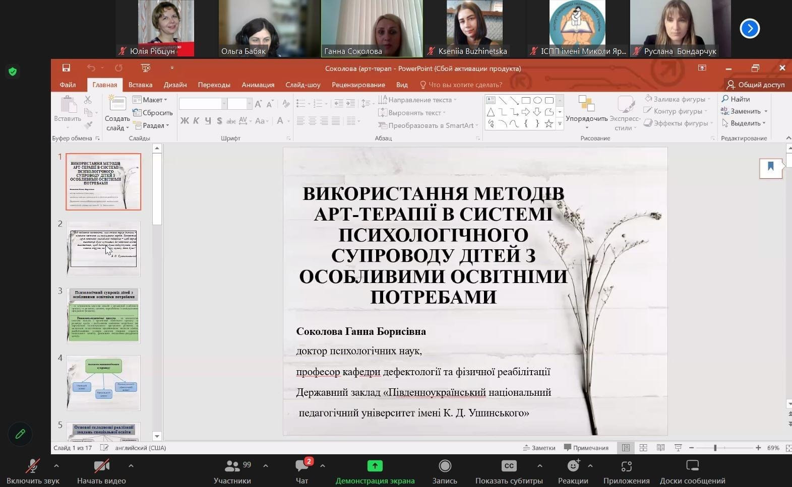792x487 pixels.
Task: Open the Replace (Заменить) dropdown arrow
Action: click(766, 111)
